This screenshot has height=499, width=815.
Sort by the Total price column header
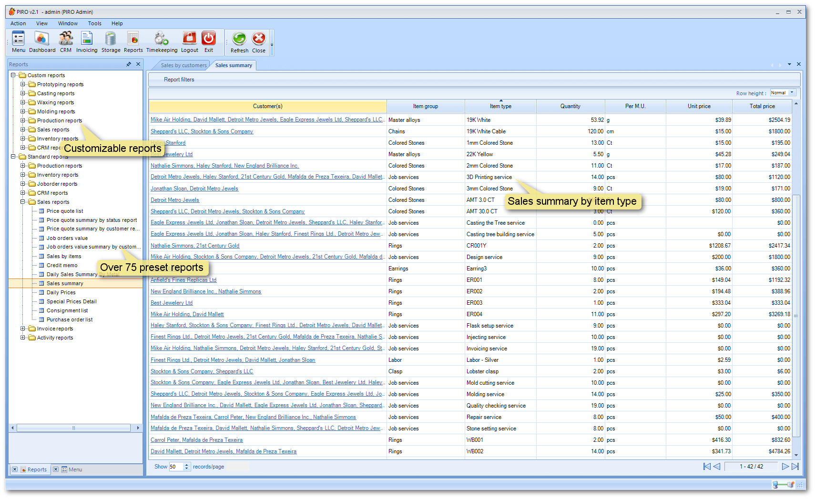tap(762, 106)
